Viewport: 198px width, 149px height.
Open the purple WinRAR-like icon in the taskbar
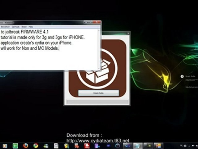click(x=97, y=146)
